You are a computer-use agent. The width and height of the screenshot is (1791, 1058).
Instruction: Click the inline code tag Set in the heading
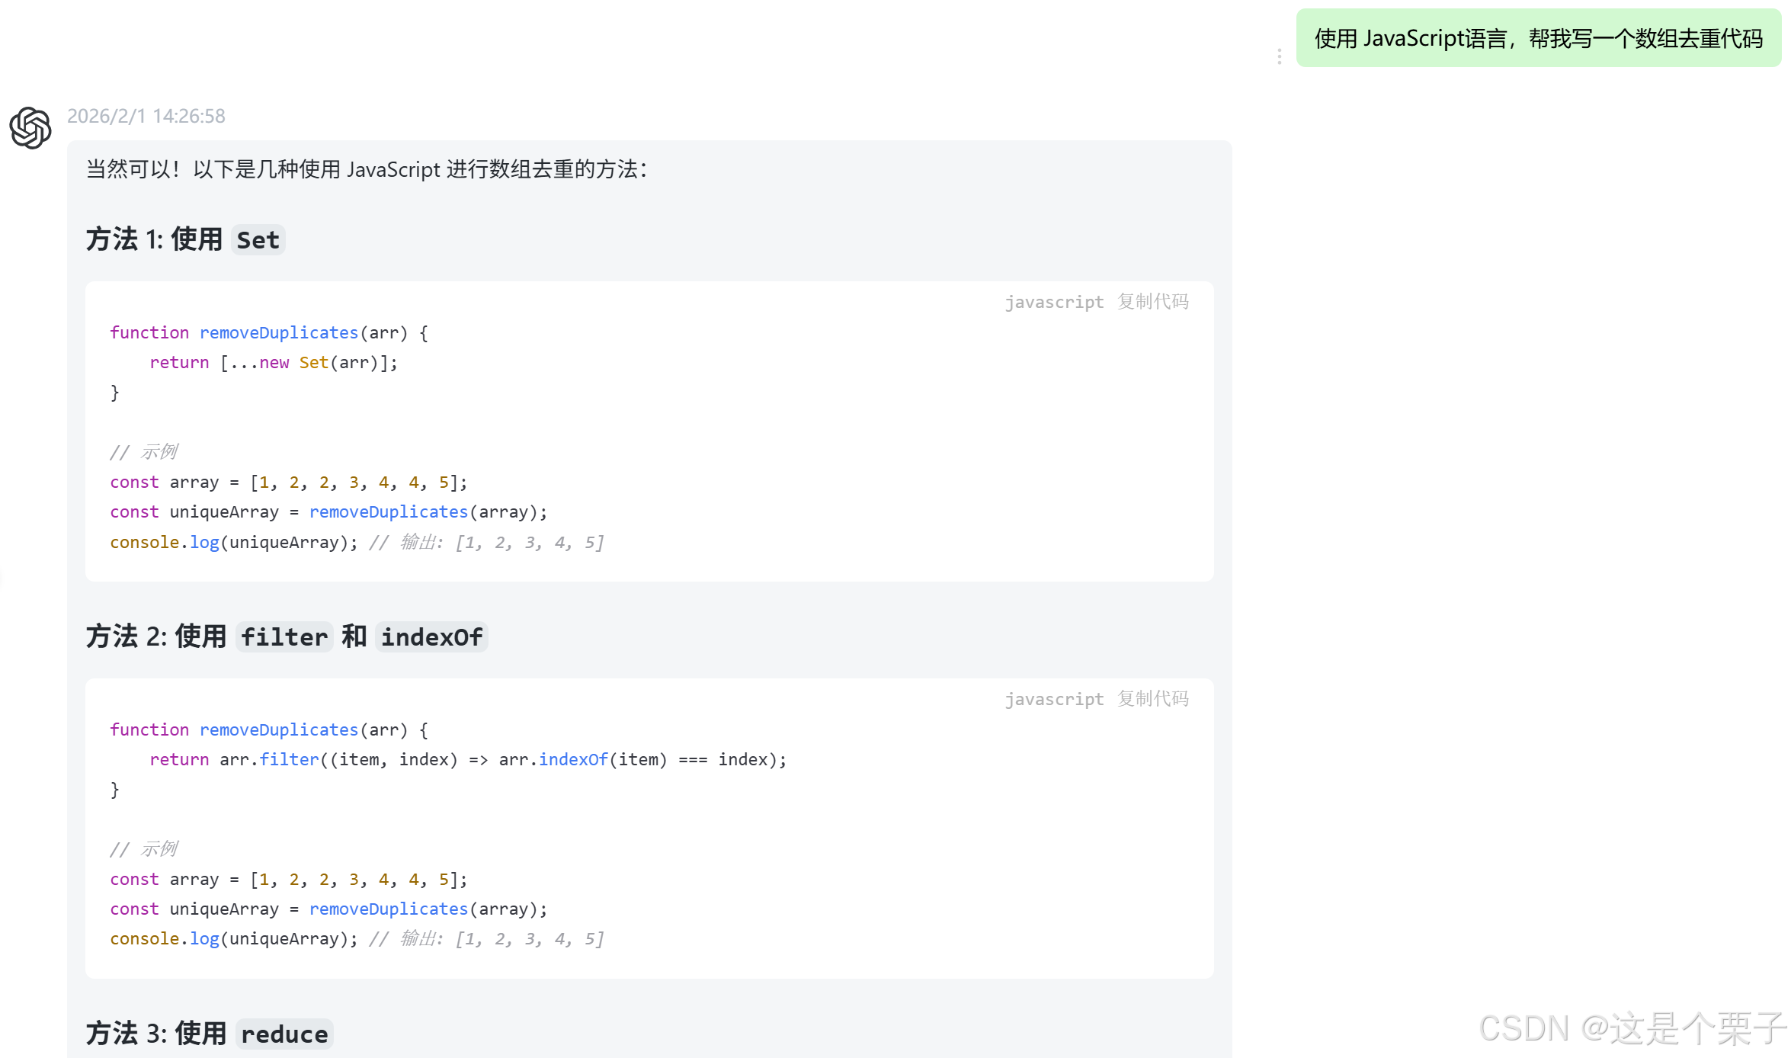coord(258,240)
